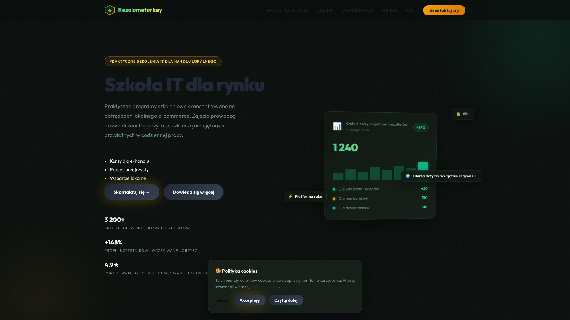Image resolution: width=570 pixels, height=320 pixels.
Task: Click the bar chart emoji icon on card
Action: pos(337,127)
